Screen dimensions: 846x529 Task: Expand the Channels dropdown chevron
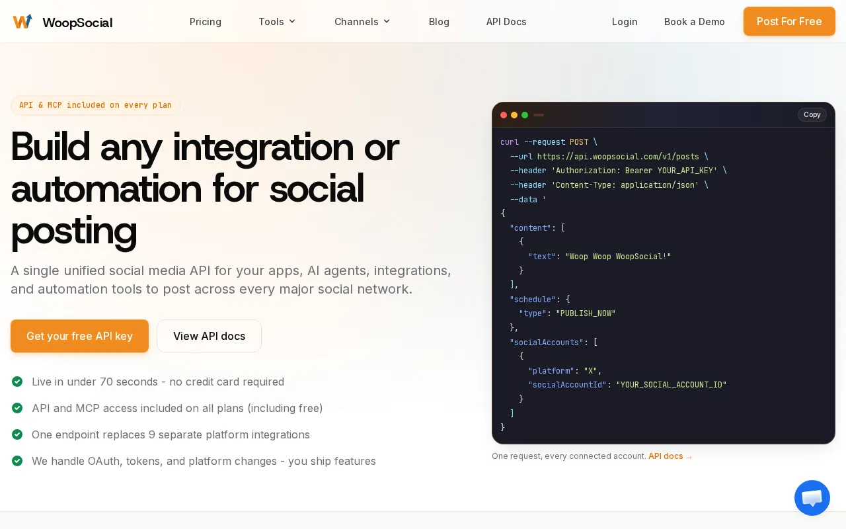387,22
